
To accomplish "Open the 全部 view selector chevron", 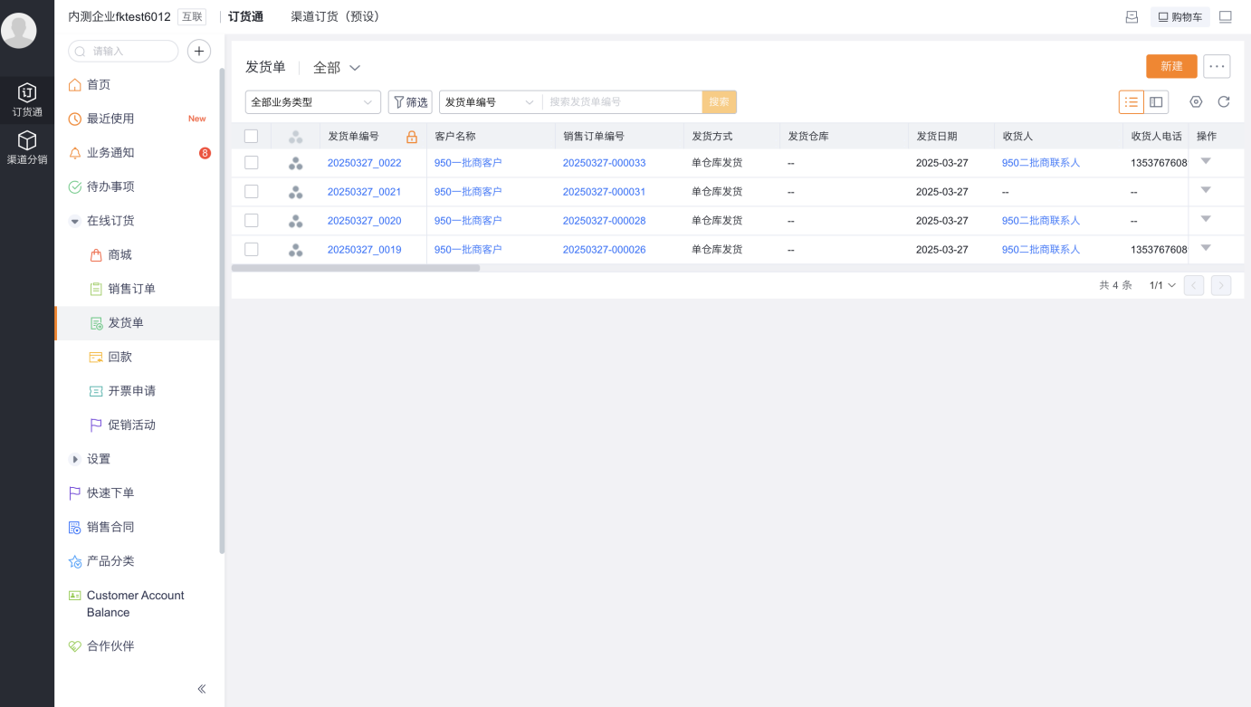I will pos(355,68).
